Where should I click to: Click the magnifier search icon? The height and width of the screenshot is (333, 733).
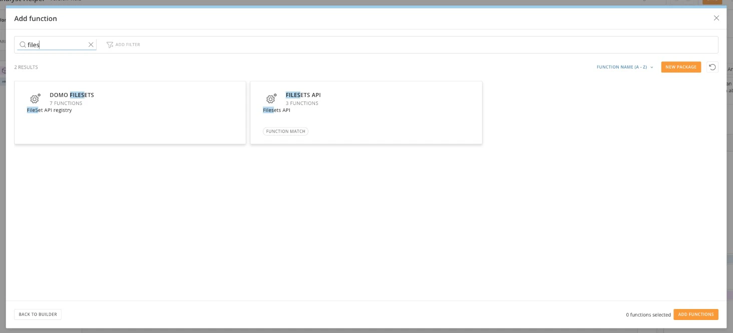click(23, 44)
